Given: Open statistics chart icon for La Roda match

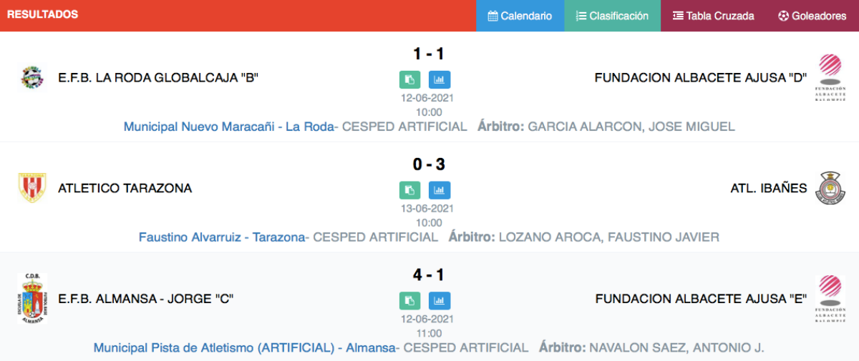Looking at the screenshot, I should click(x=440, y=79).
